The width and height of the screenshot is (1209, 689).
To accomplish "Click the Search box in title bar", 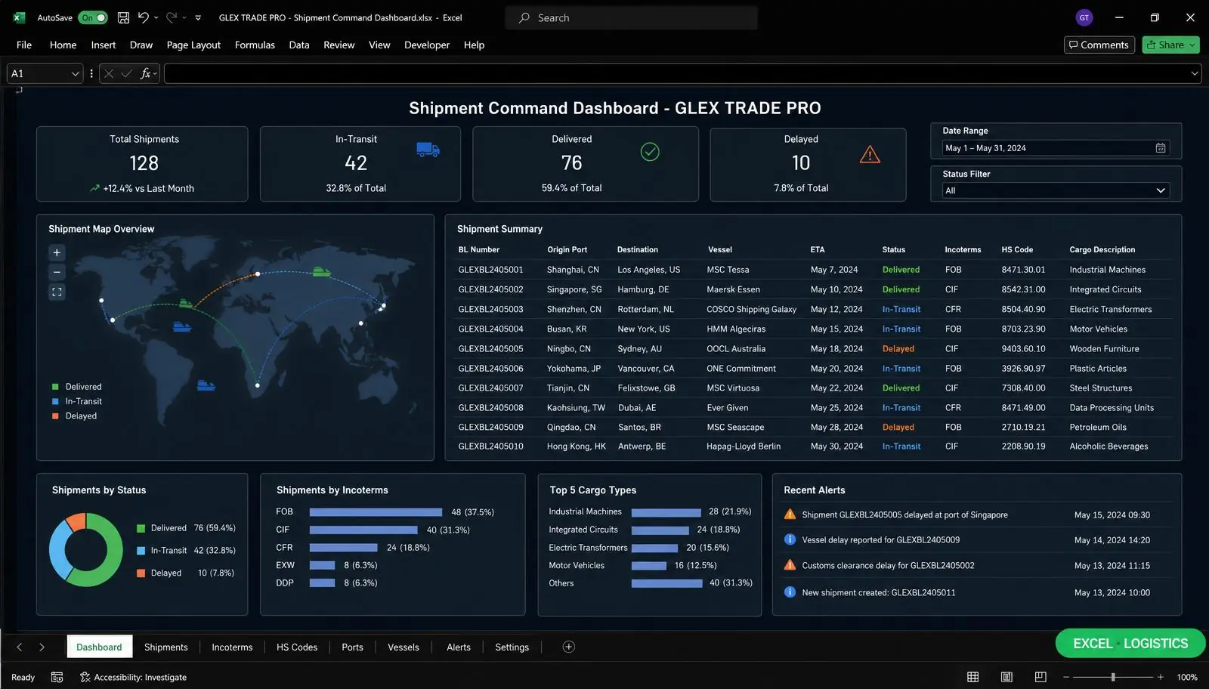I will point(631,17).
